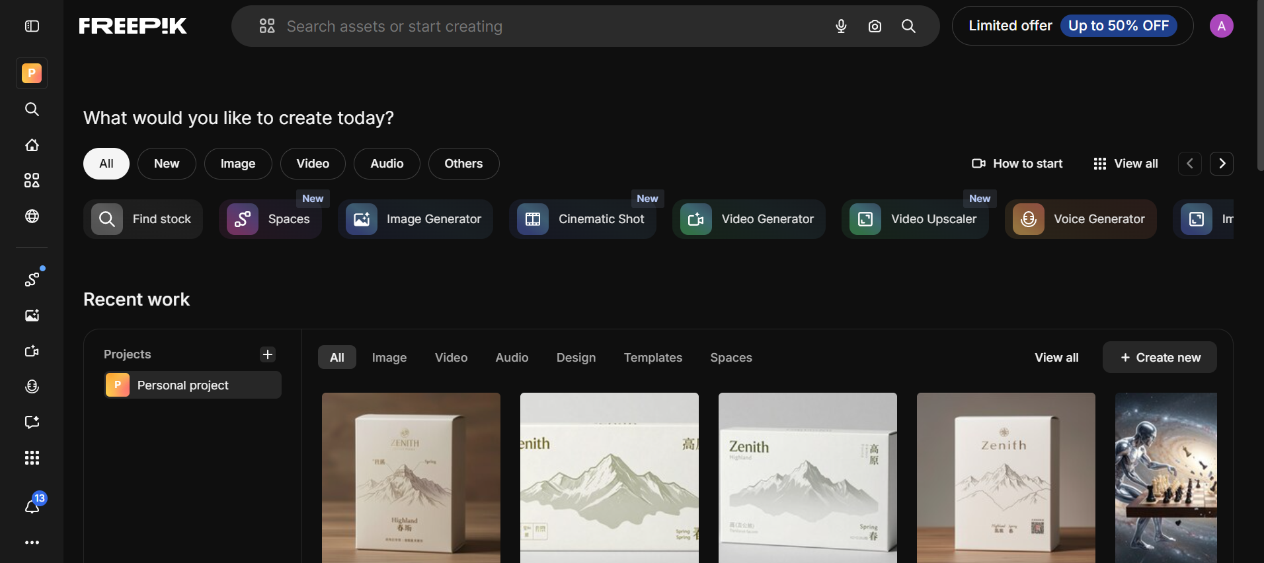Add a new project with plus icon
The image size is (1264, 563).
[x=268, y=354]
